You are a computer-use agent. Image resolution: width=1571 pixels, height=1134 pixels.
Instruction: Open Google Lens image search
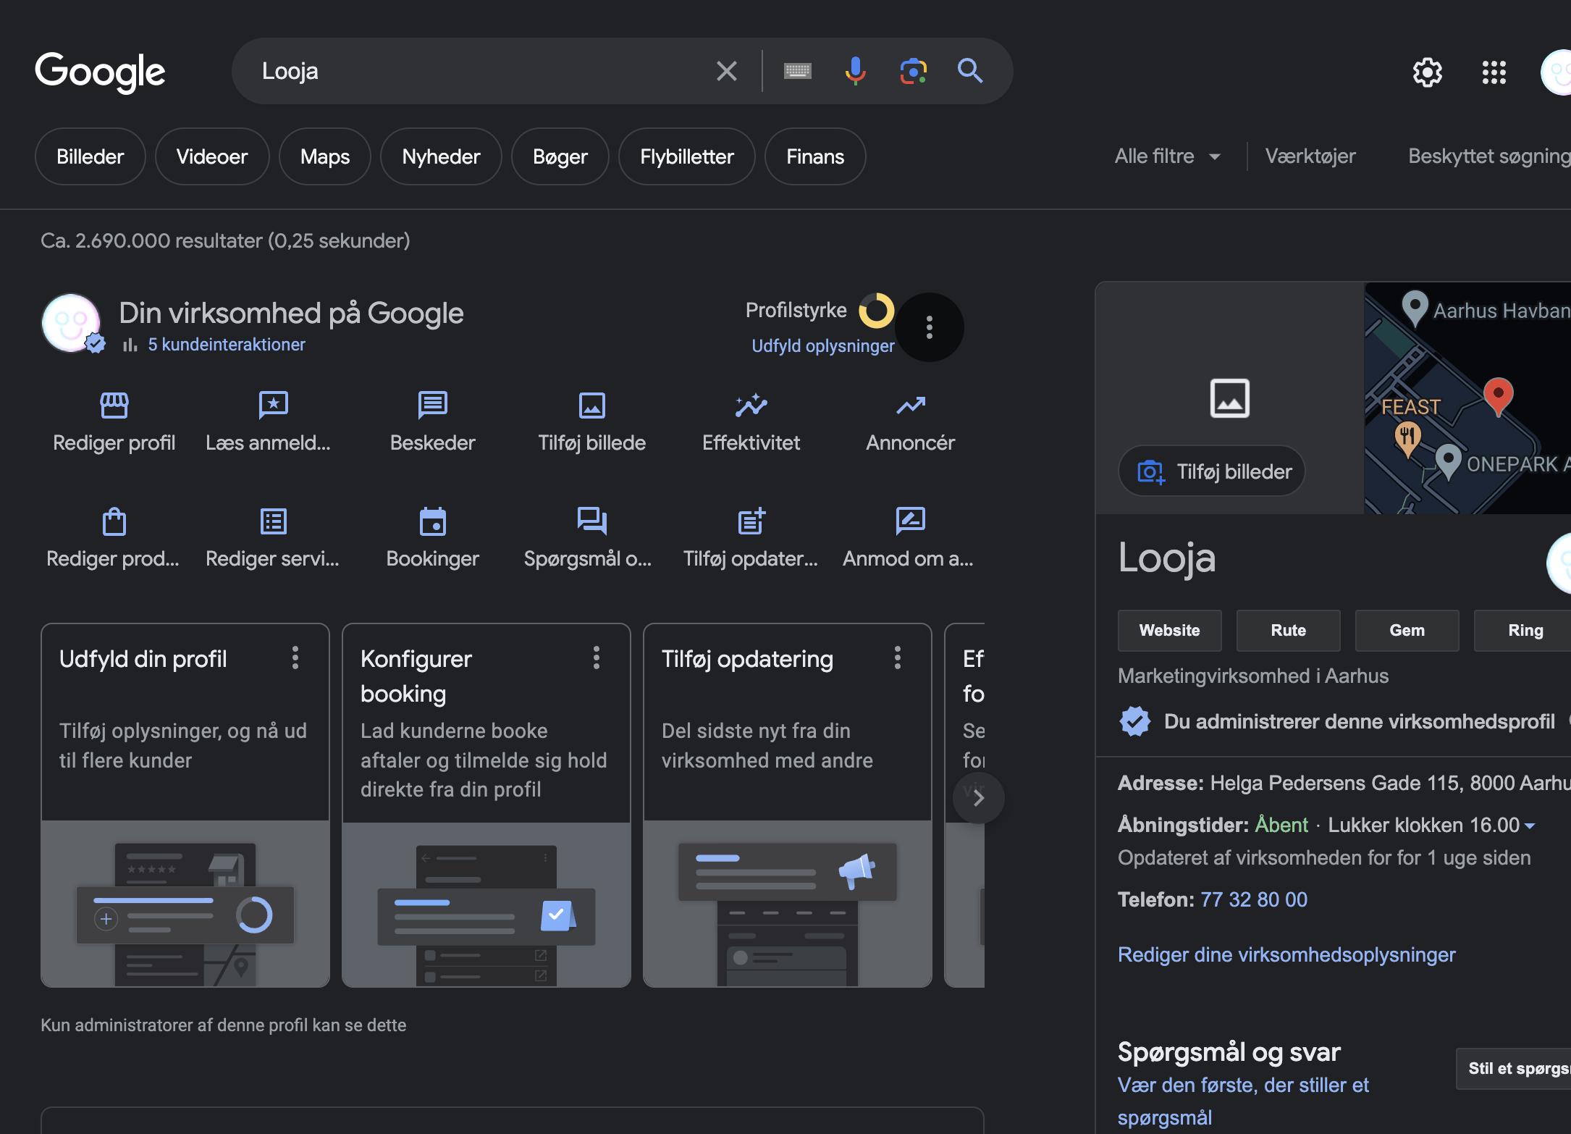click(913, 71)
